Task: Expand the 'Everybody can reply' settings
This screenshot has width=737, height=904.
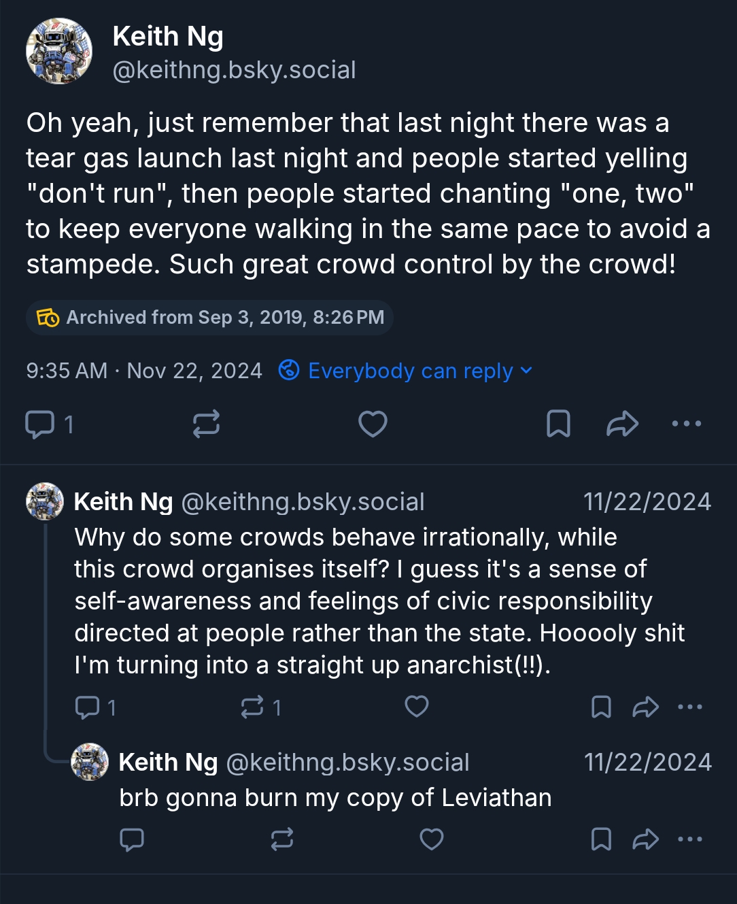Action: (406, 371)
